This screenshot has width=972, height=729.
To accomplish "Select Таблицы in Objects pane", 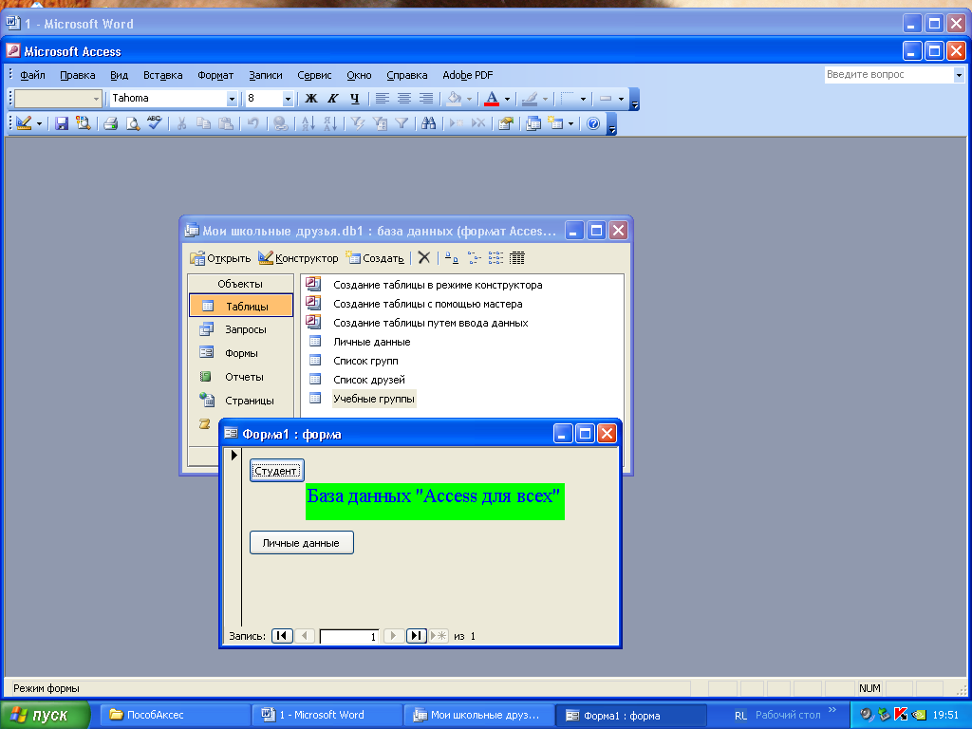I will pyautogui.click(x=241, y=307).
